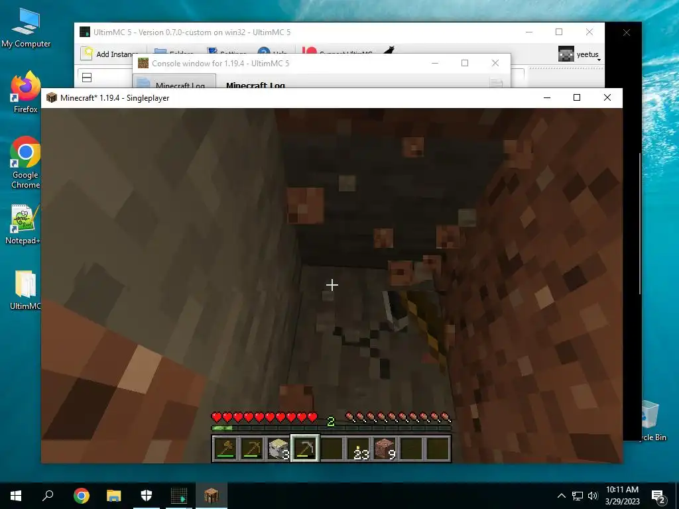Switch to the Minecraft taskbar button
The image size is (679, 509).
pos(212,496)
